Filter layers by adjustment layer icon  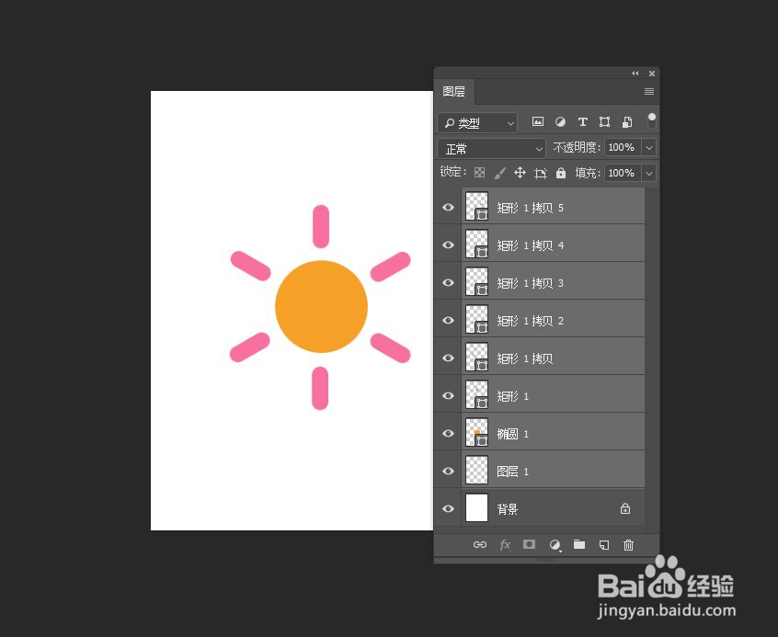coord(560,121)
